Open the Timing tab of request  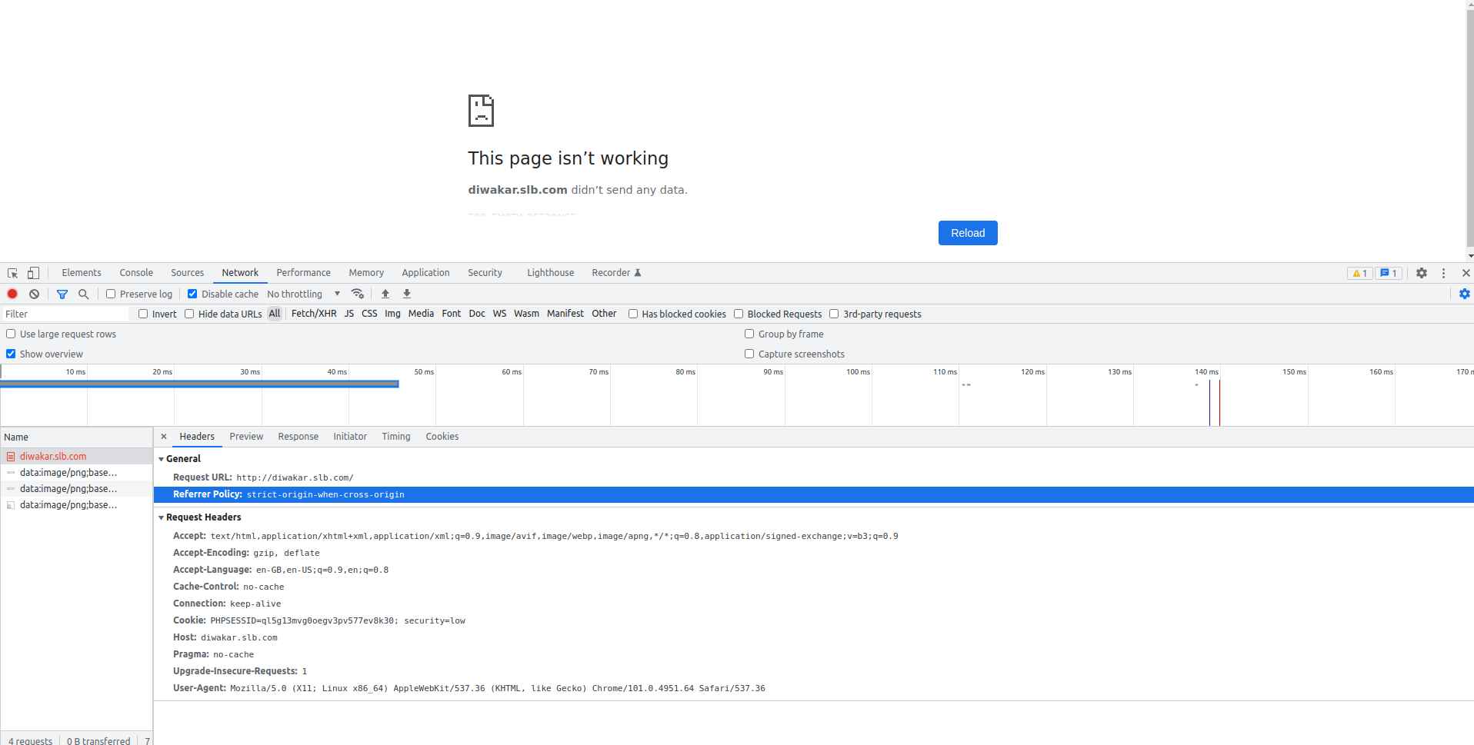pyautogui.click(x=396, y=437)
